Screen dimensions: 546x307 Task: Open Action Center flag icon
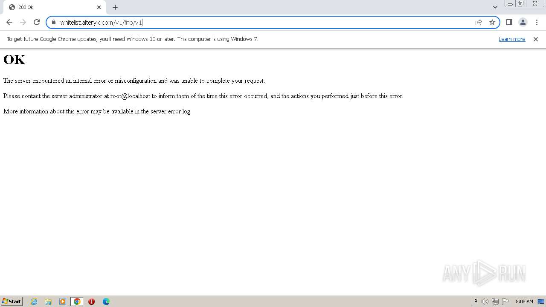point(505,301)
